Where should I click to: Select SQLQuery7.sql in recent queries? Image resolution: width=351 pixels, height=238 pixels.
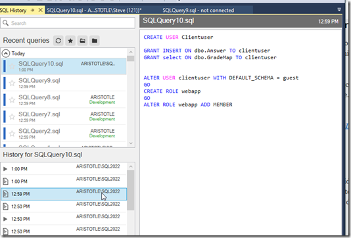pyautogui.click(x=64, y=116)
